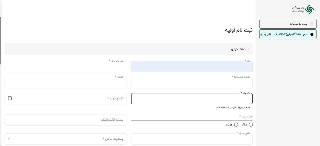This screenshot has width=320, height=146.
Task: Click the birth date (تاریخ تولد) field
Action: coord(65,98)
